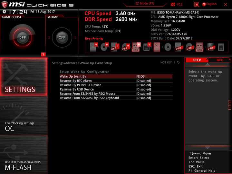Click the DDR Speed 2400 MHz readout
The height and width of the screenshot is (174, 232).
(x=111, y=19)
